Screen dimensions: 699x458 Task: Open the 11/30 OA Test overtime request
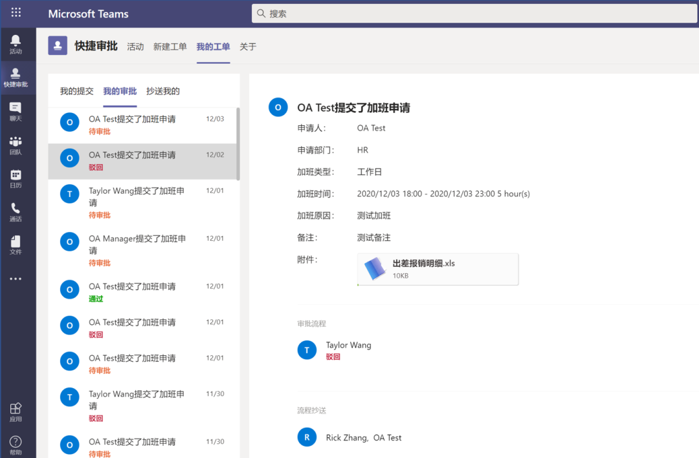coord(142,445)
